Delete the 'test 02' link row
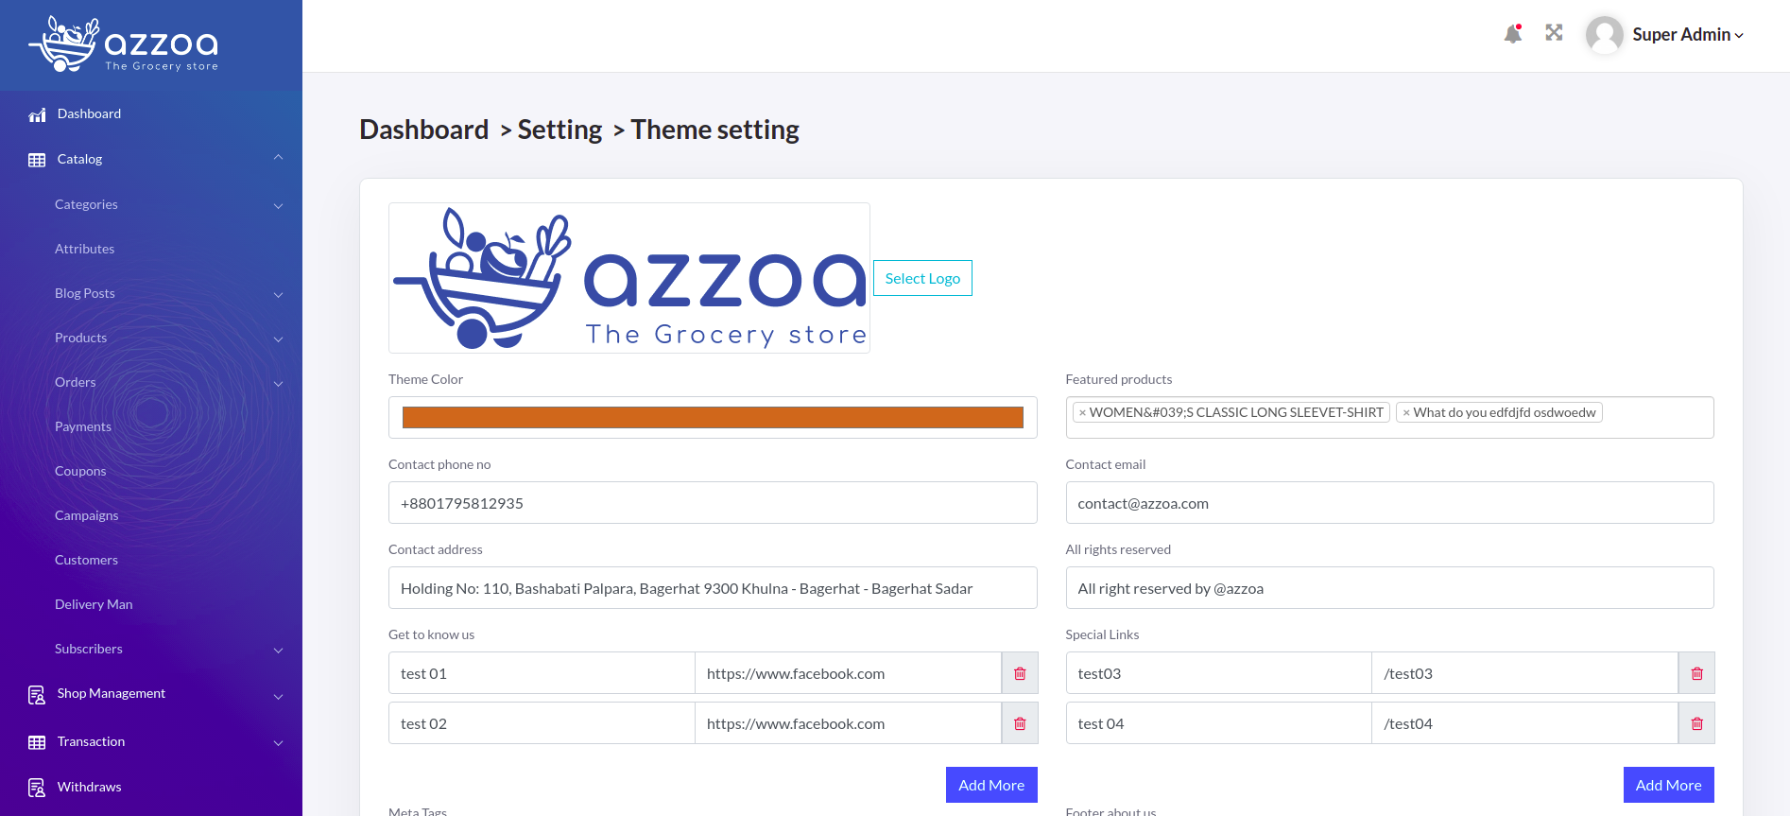This screenshot has width=1790, height=816. [x=1020, y=723]
